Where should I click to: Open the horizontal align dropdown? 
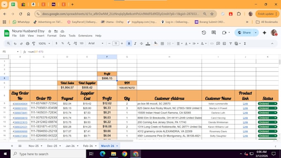(179, 43)
